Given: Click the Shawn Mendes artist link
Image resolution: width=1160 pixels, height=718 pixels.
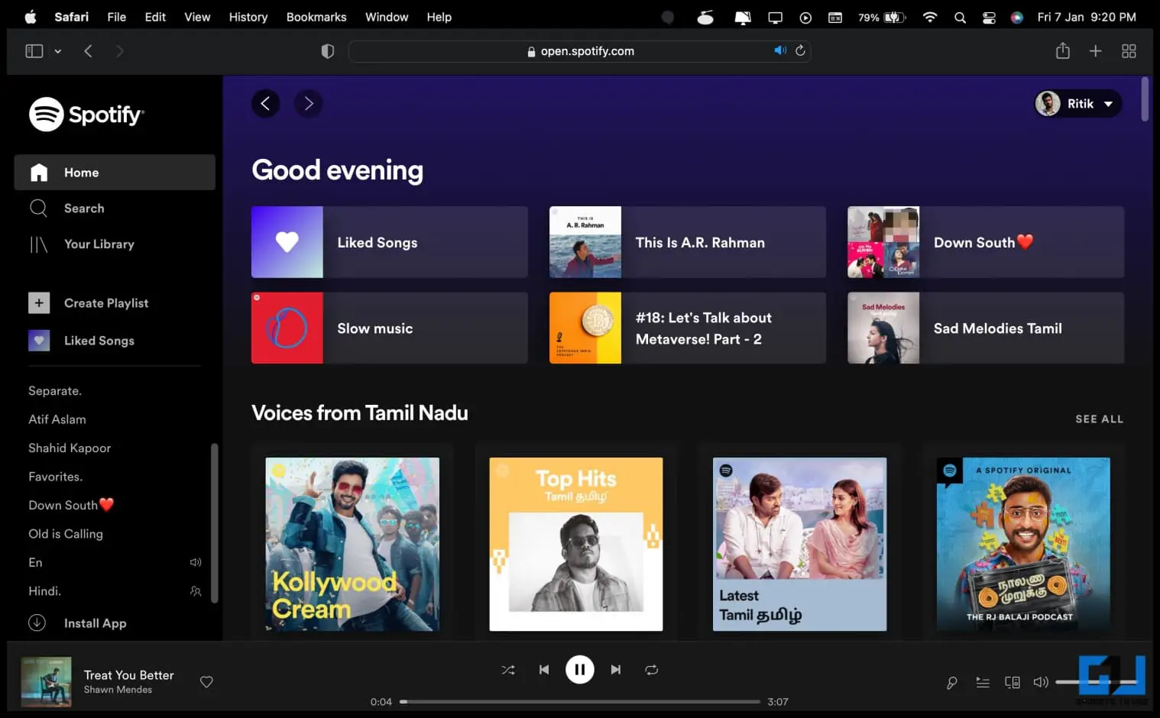Looking at the screenshot, I should 118,690.
